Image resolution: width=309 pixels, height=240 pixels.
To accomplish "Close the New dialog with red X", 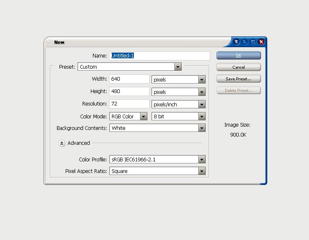I will click(261, 42).
